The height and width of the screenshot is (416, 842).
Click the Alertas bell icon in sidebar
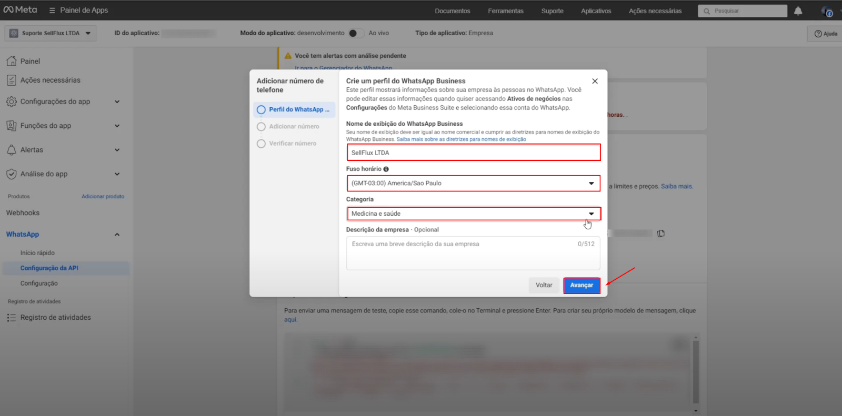tap(11, 150)
